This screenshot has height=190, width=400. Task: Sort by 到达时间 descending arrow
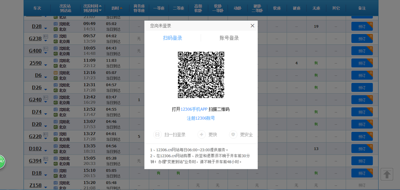coord(100,11)
